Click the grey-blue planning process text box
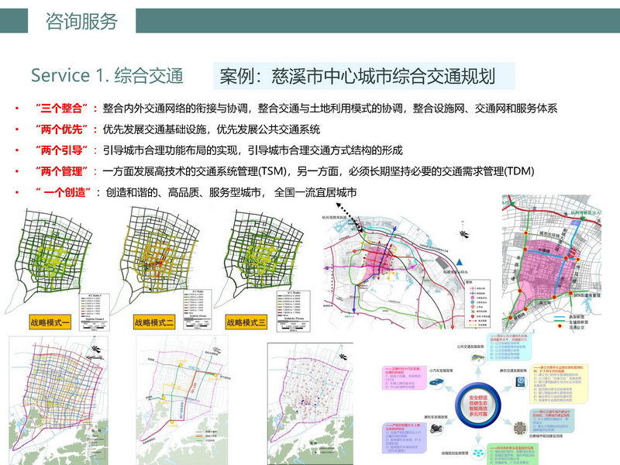The height and width of the screenshot is (465, 620). pos(551,421)
